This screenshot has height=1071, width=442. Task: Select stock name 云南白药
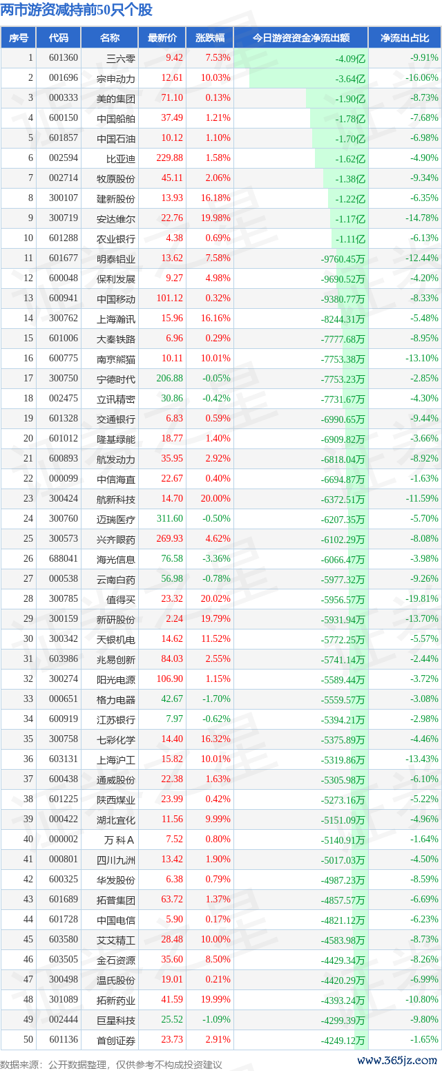tap(116, 579)
